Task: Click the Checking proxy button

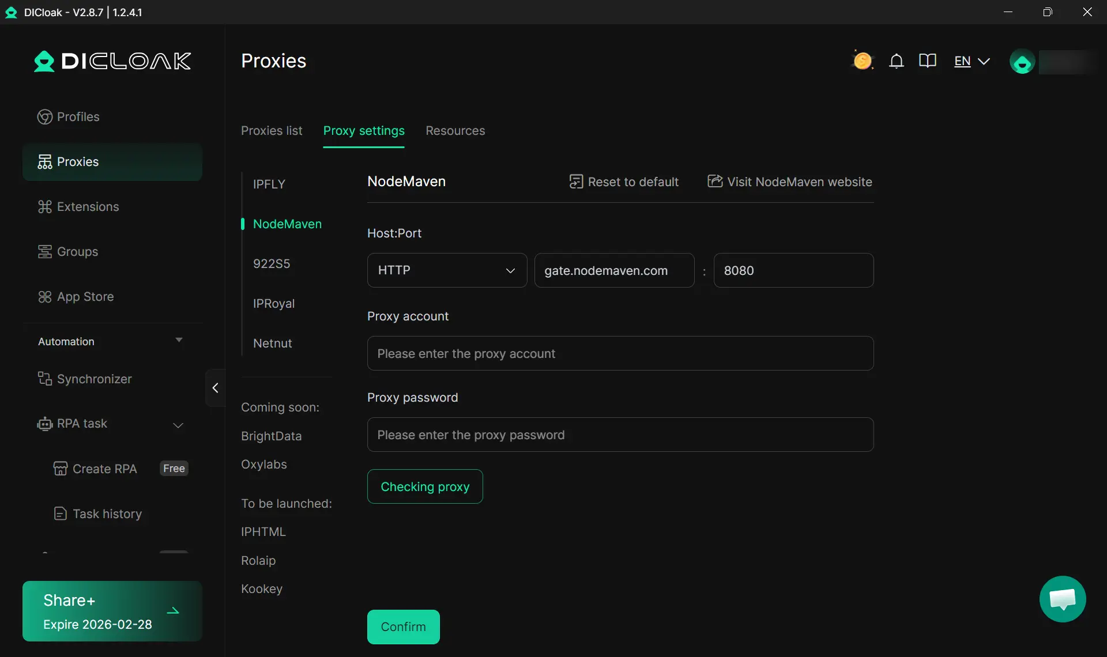Action: 425,486
